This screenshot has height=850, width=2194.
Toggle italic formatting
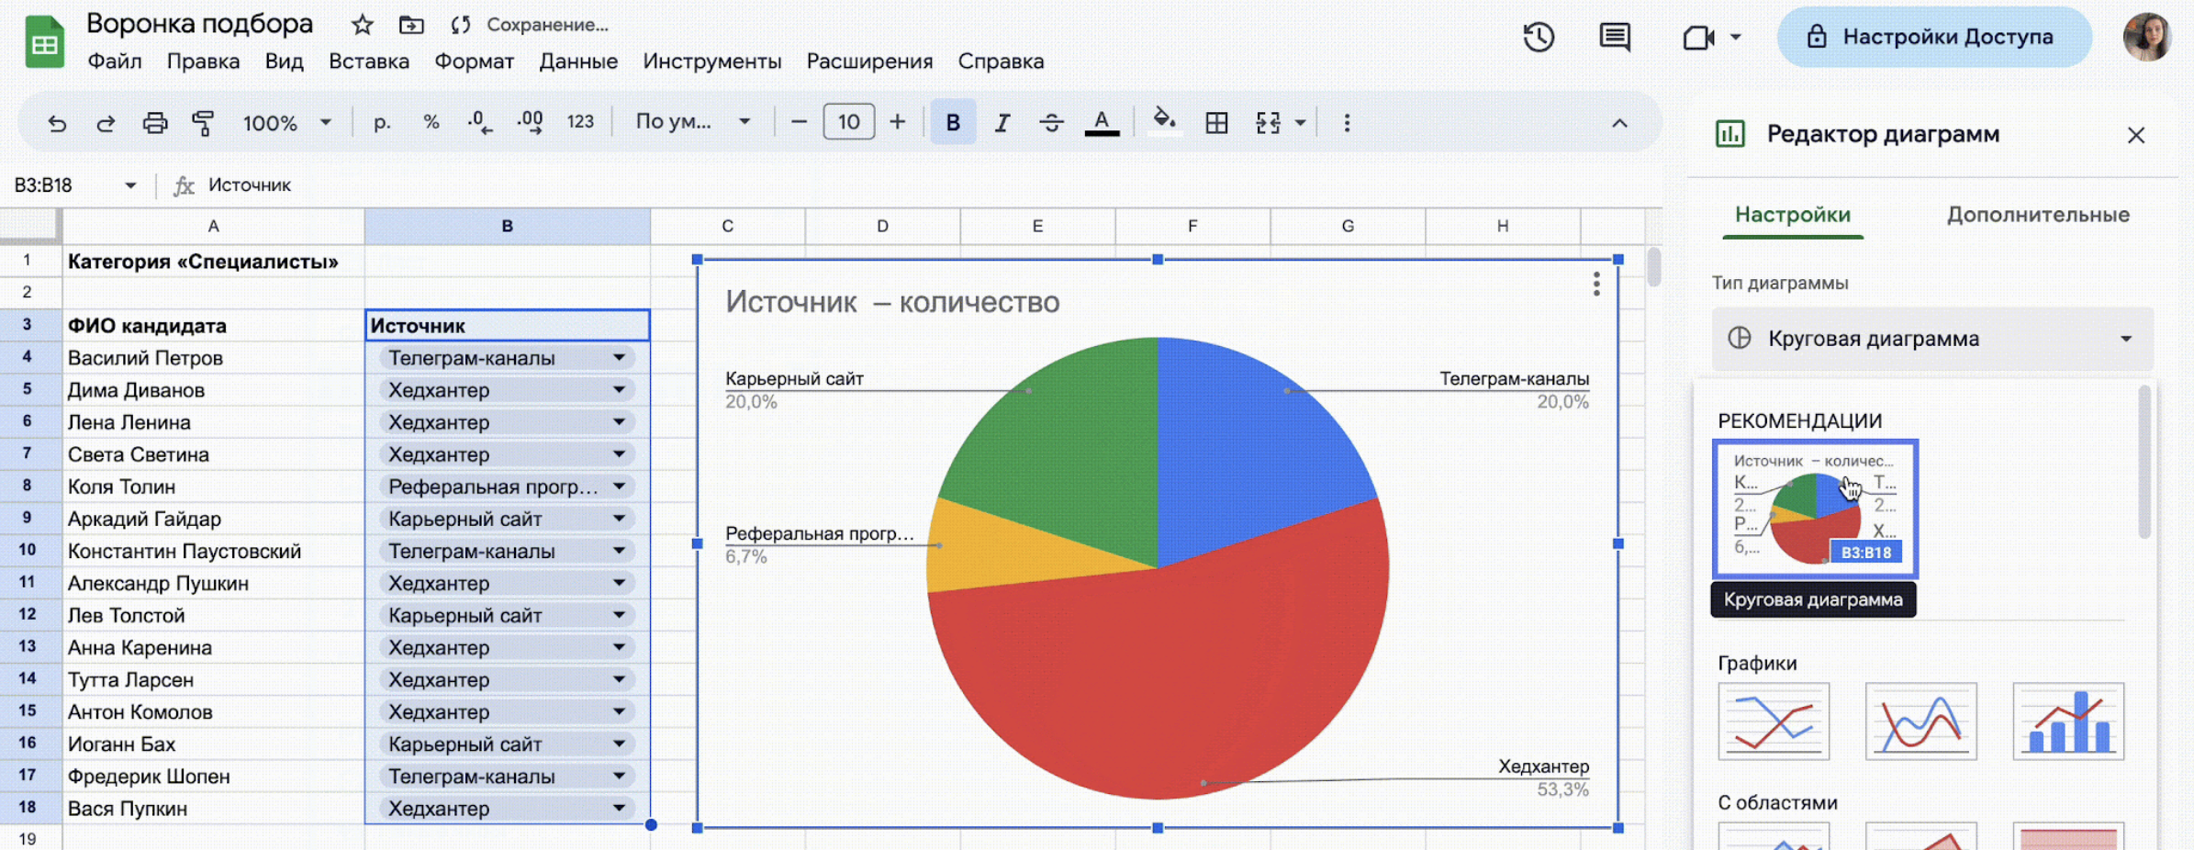point(1002,122)
